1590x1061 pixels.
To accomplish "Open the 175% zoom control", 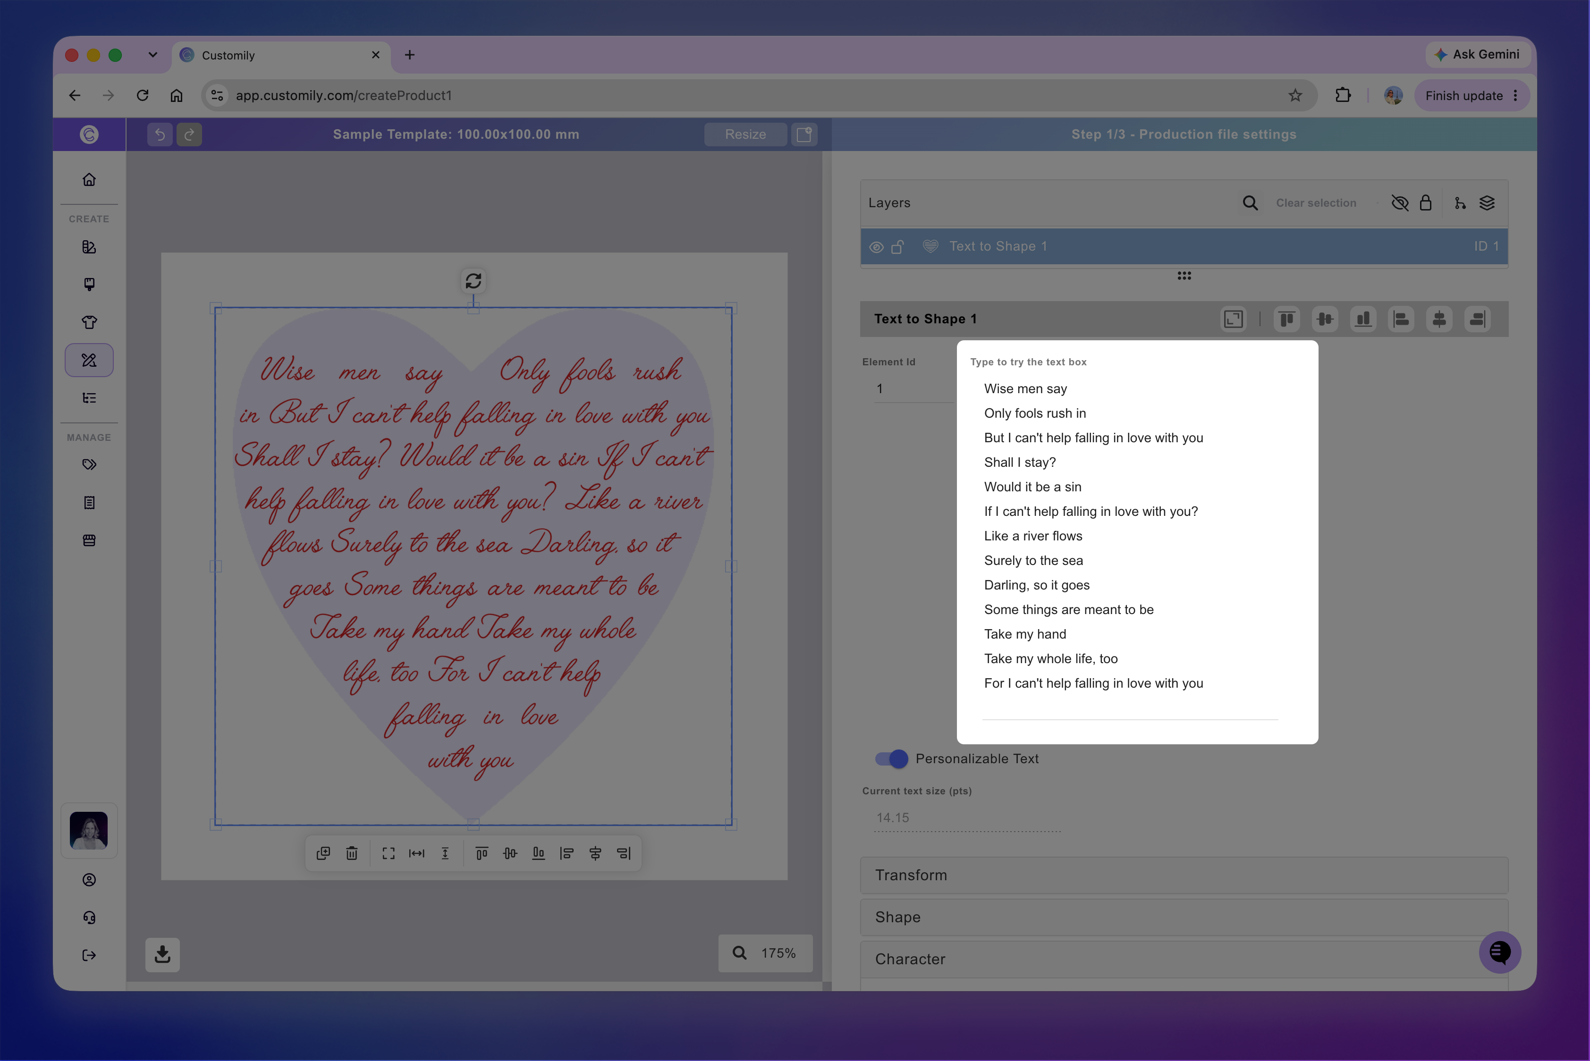I will point(765,953).
